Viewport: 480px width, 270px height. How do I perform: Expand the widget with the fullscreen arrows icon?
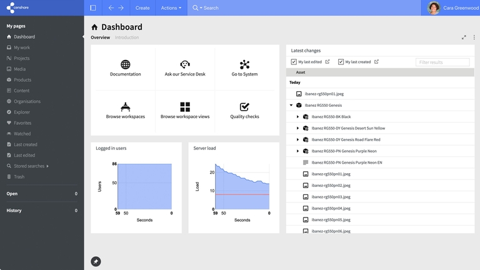(464, 37)
